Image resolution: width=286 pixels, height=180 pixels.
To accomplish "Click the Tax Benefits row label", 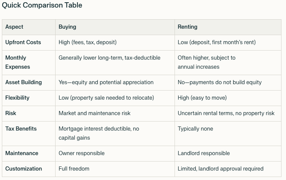I will (x=21, y=129).
